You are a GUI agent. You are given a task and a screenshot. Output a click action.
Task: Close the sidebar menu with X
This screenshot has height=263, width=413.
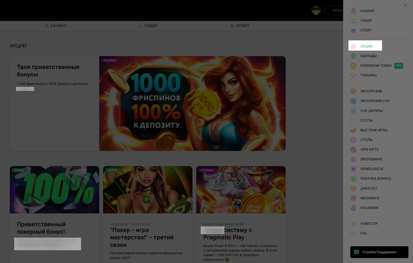point(405,5)
